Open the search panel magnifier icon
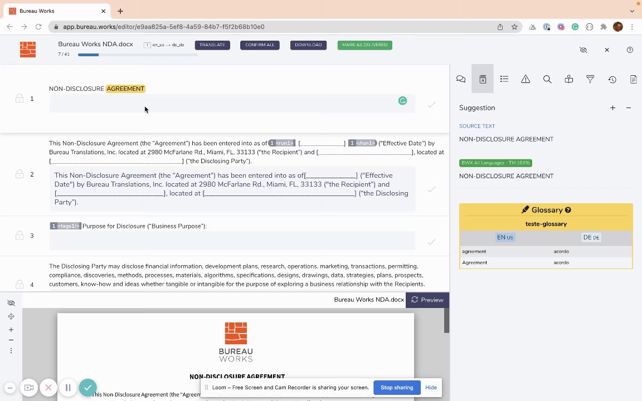This screenshot has height=401, width=642. [547, 79]
